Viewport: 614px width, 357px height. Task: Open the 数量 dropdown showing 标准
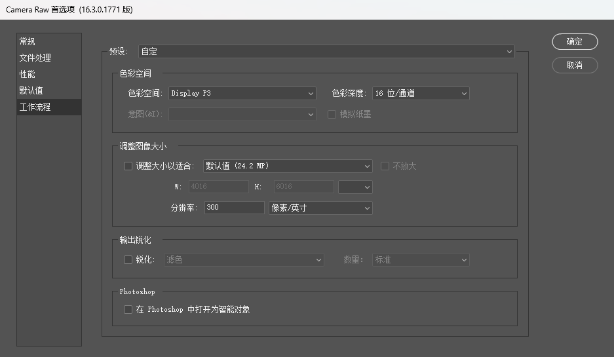[421, 259]
